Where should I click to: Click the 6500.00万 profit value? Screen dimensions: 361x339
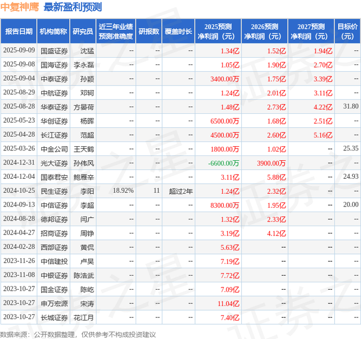(225, 121)
